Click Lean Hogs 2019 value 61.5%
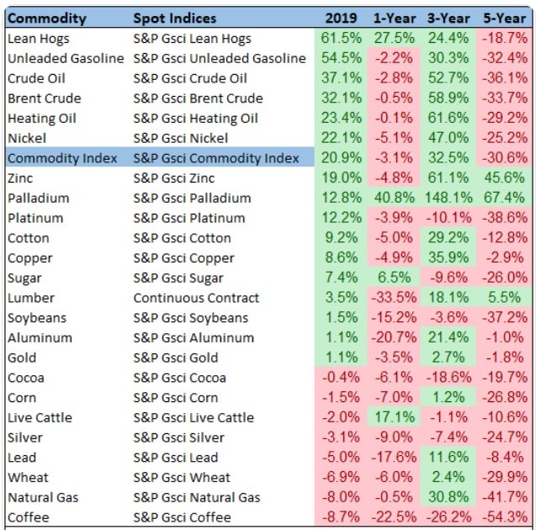536x530 pixels. tap(340, 38)
